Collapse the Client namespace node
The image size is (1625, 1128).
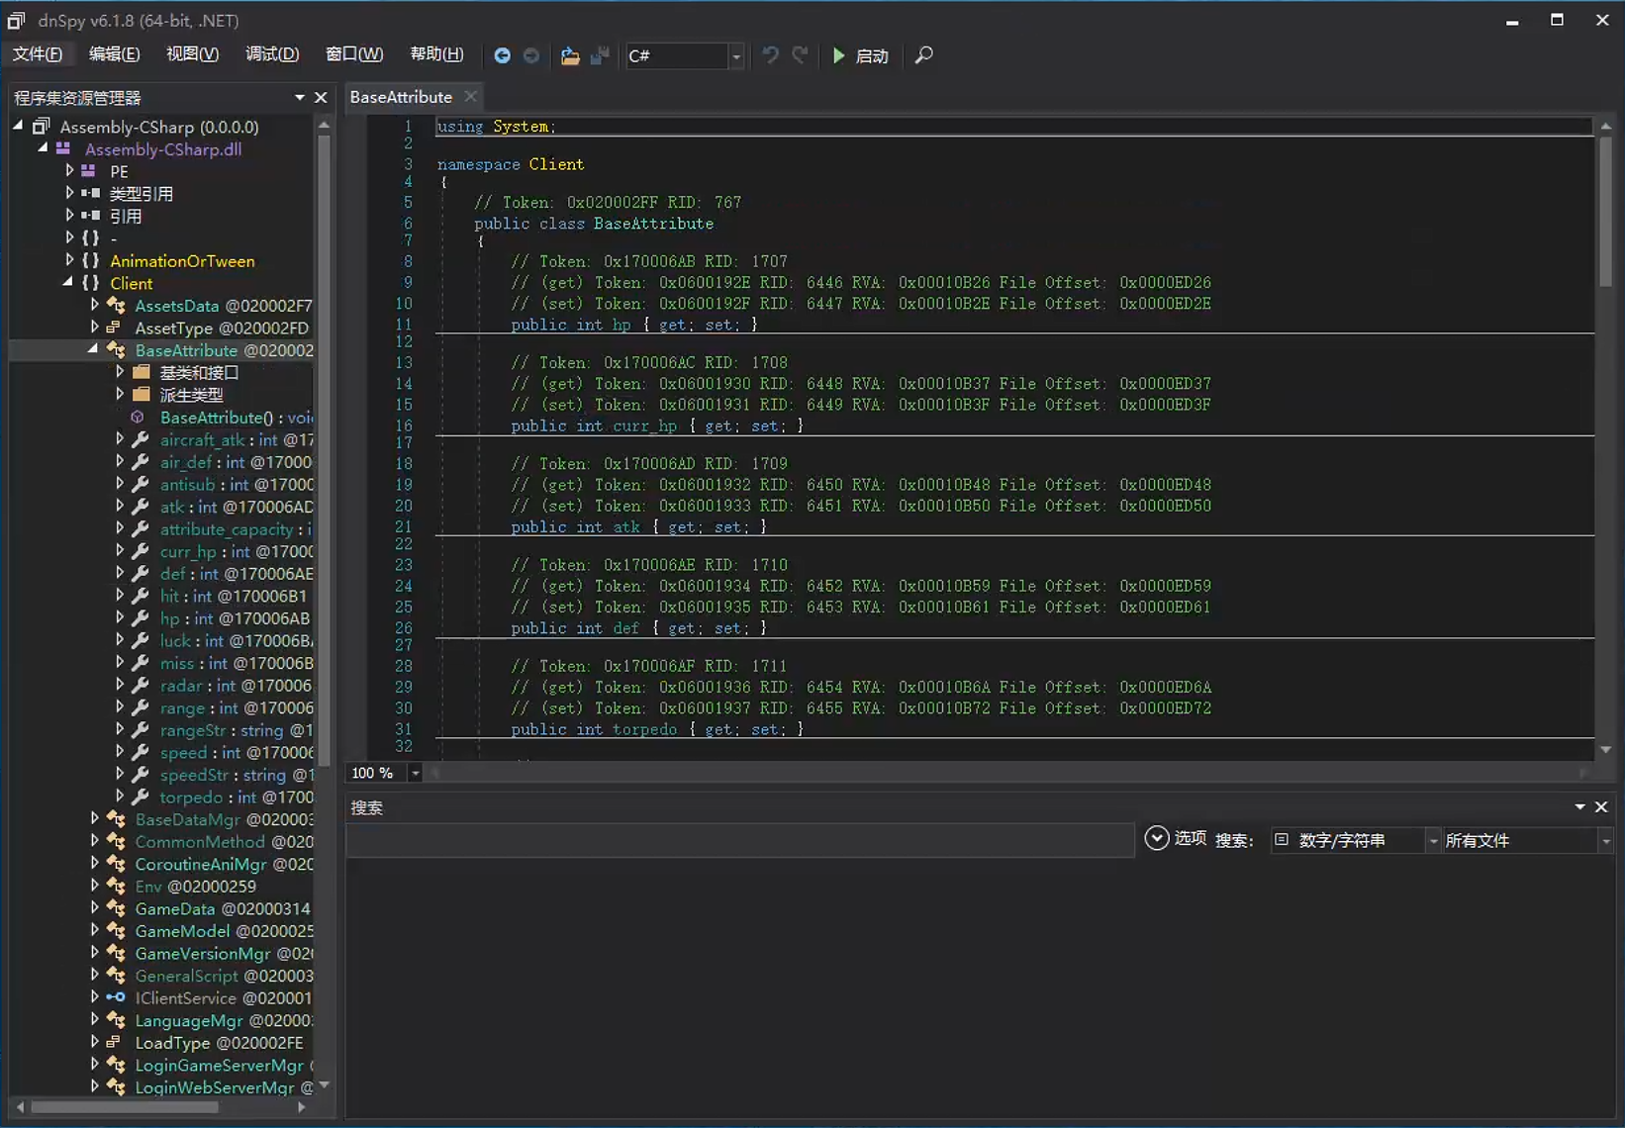click(x=68, y=283)
